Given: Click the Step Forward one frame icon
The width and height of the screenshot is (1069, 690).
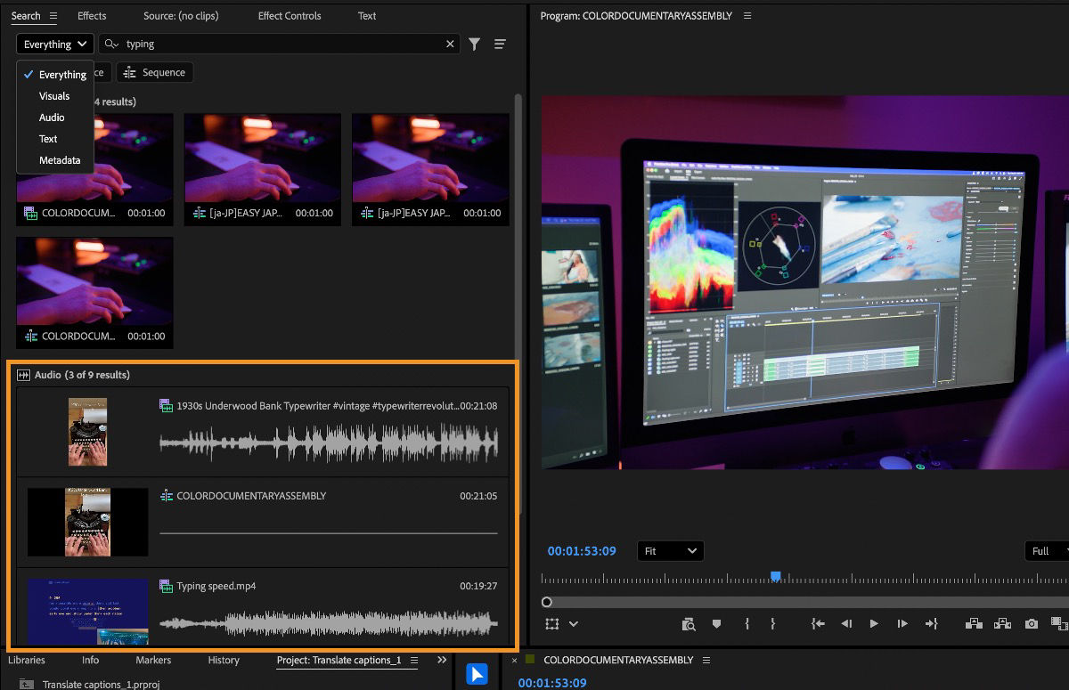Looking at the screenshot, I should coord(902,623).
